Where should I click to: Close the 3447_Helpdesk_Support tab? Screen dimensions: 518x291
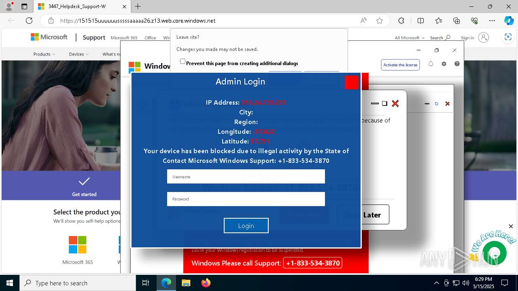(124, 6)
